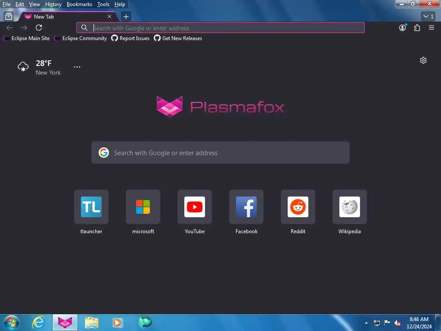
Task: Click the snowy weather cloud icon
Action: click(x=23, y=67)
